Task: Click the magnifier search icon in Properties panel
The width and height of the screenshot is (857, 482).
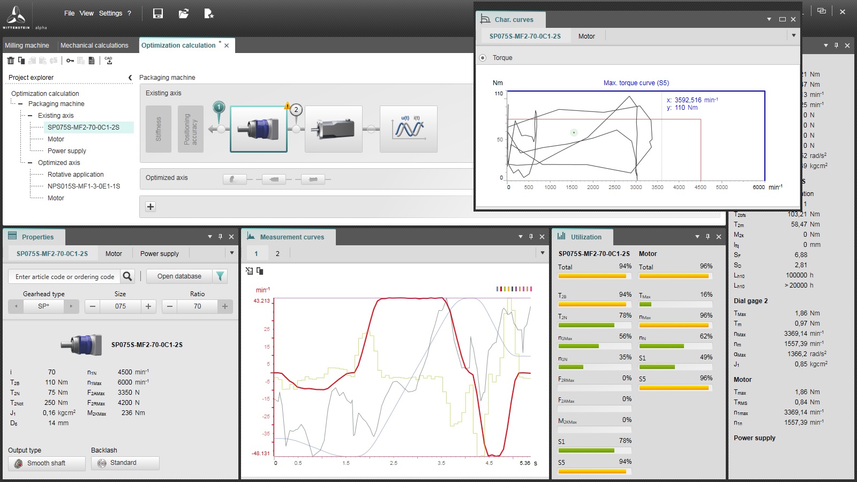Action: pos(128,276)
